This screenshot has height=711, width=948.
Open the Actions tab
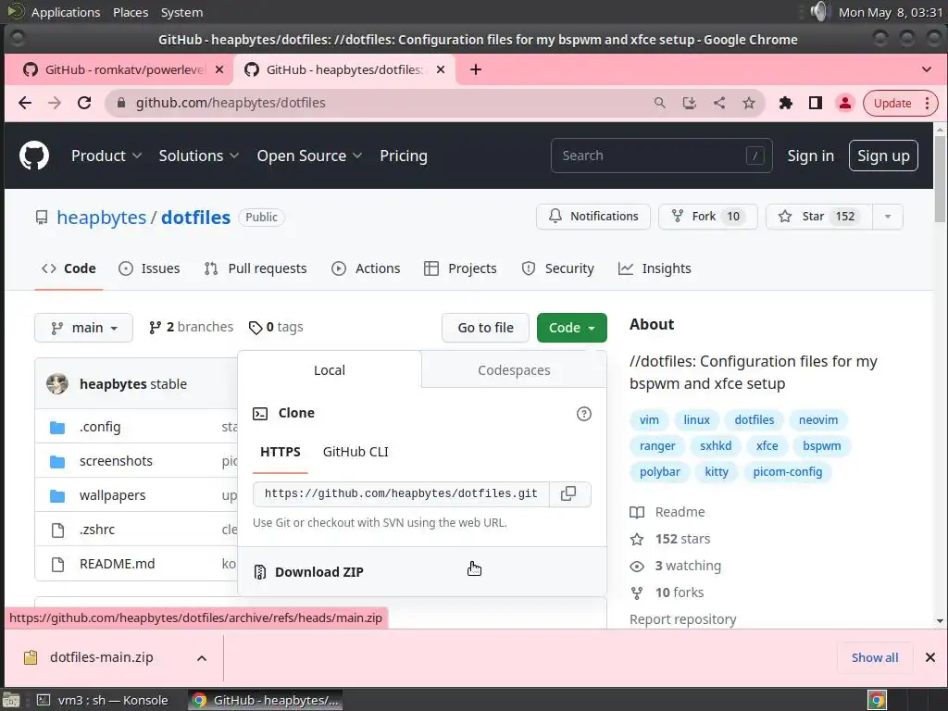pyautogui.click(x=366, y=268)
